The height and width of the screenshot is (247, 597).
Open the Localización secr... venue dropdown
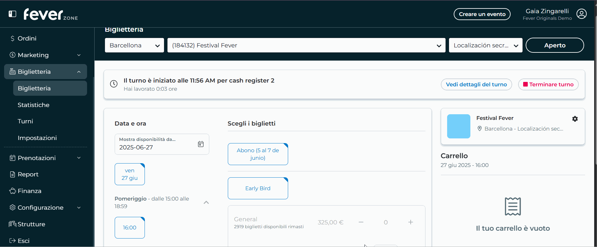[485, 45]
